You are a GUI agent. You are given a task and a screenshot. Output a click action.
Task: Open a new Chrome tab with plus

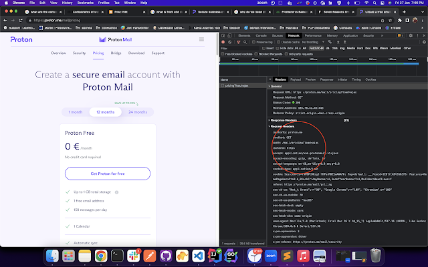click(404, 12)
